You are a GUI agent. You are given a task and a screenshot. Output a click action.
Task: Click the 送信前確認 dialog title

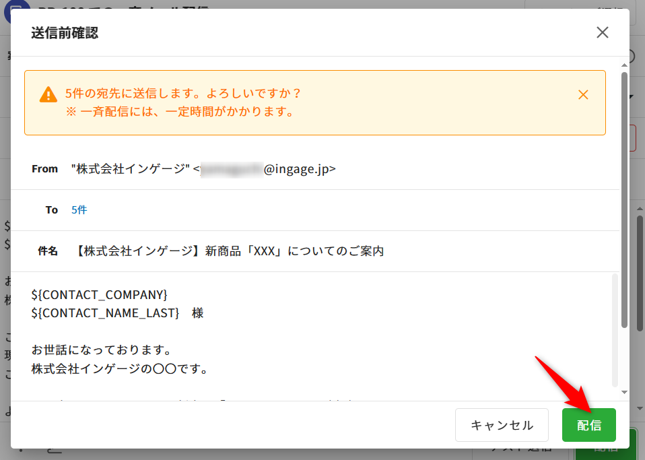(65, 32)
